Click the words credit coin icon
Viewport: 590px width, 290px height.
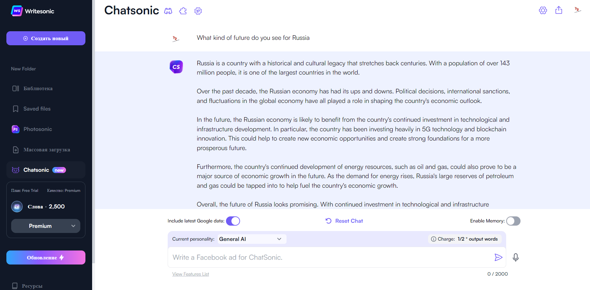17,207
